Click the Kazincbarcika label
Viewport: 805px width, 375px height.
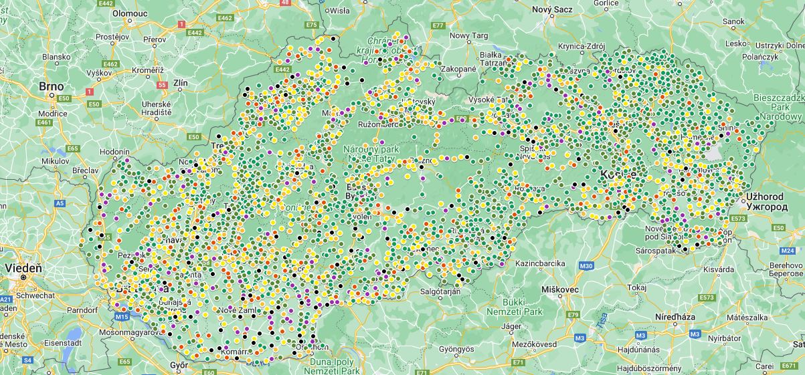(539, 263)
